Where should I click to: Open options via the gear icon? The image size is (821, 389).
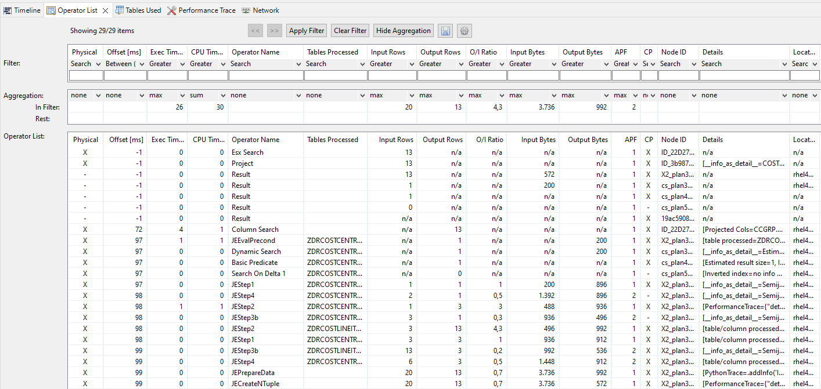coord(463,30)
